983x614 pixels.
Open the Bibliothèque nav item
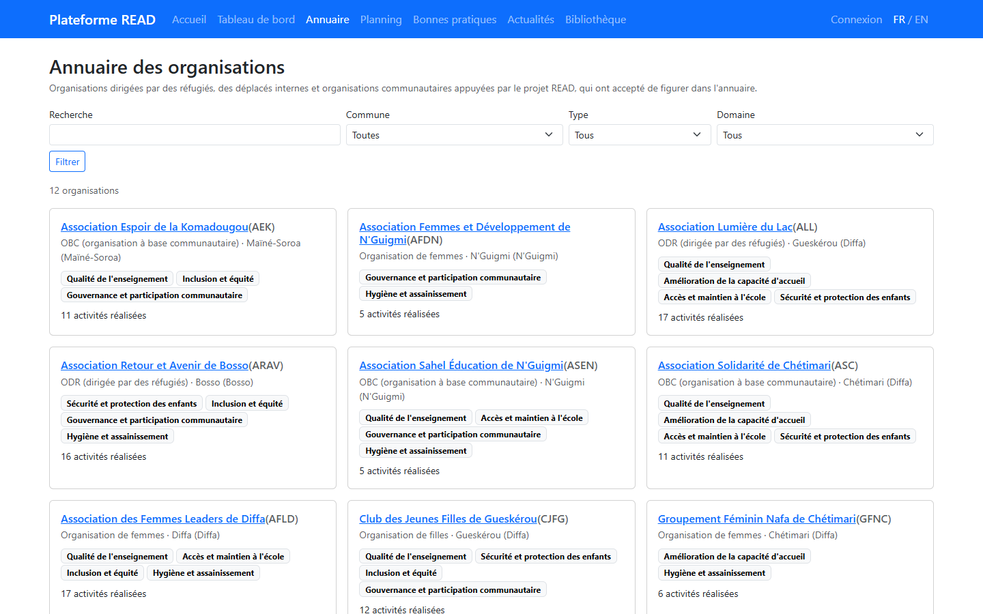[595, 19]
